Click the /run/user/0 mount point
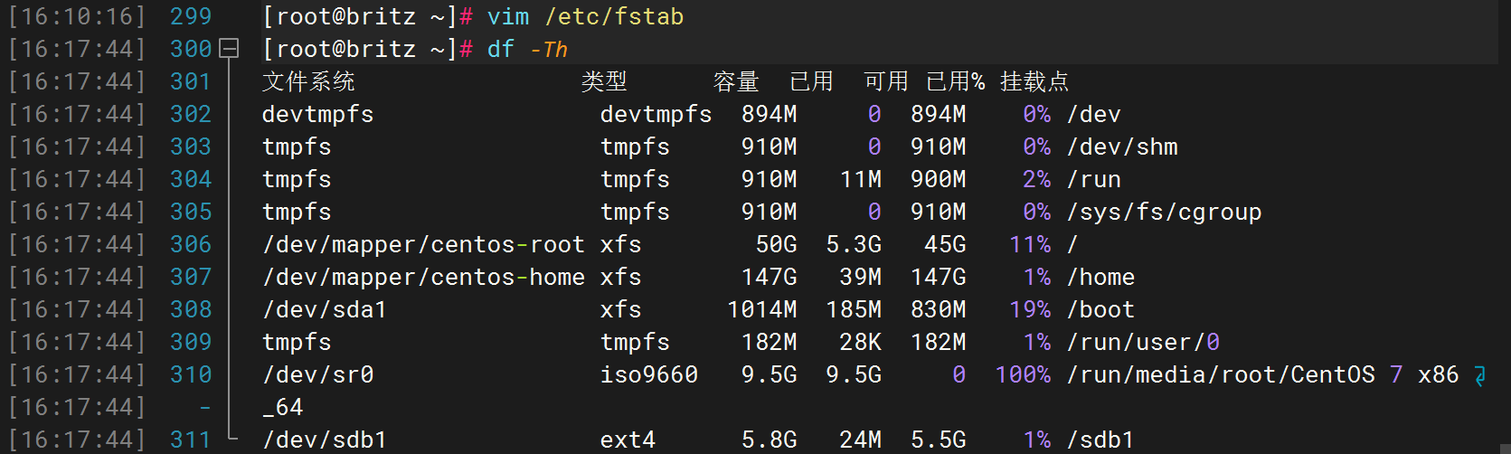The width and height of the screenshot is (1511, 454). [1143, 342]
